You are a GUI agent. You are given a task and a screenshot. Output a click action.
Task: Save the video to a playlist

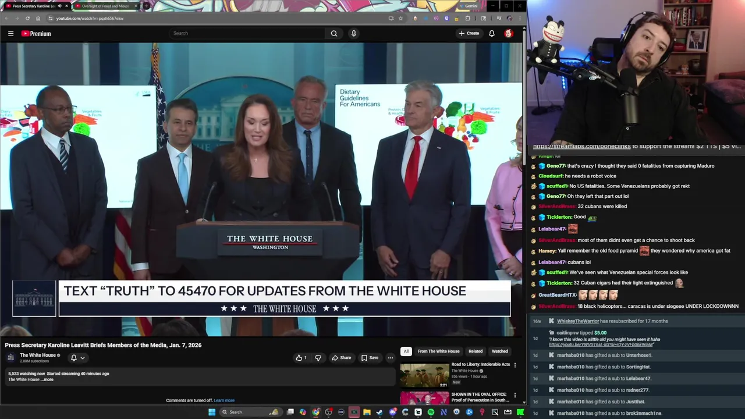[370, 358]
